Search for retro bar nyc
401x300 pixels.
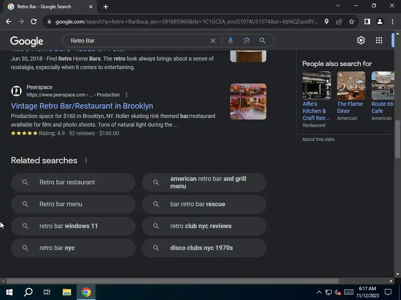[73, 248]
